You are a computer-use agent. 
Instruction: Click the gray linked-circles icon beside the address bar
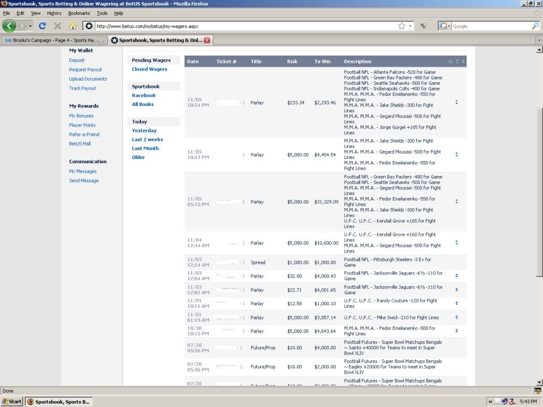tap(423, 26)
